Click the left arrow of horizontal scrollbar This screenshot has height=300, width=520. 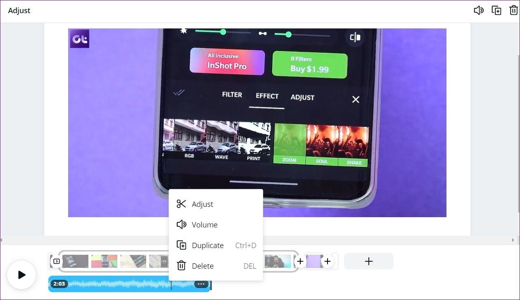coord(2,240)
